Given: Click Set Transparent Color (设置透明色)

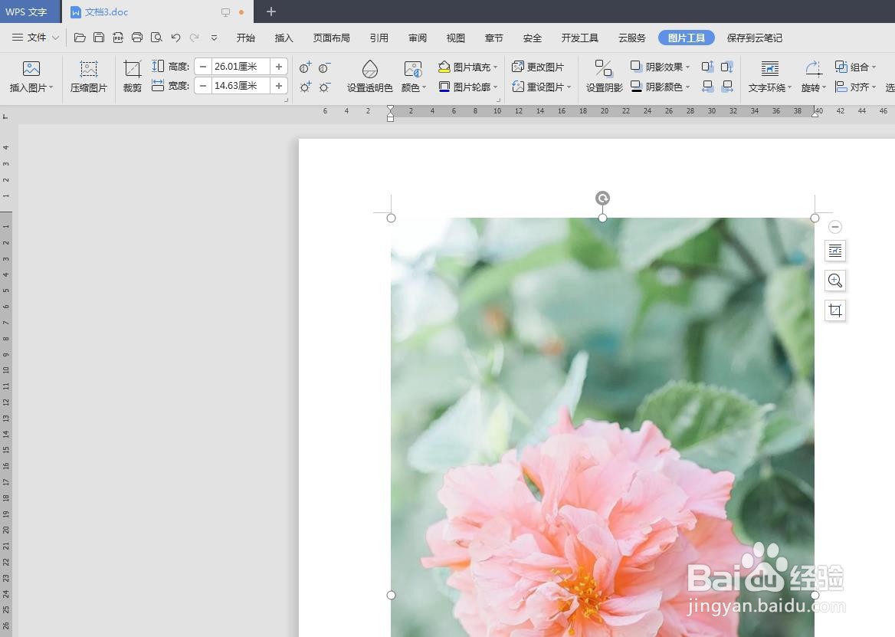Looking at the screenshot, I should tap(370, 77).
